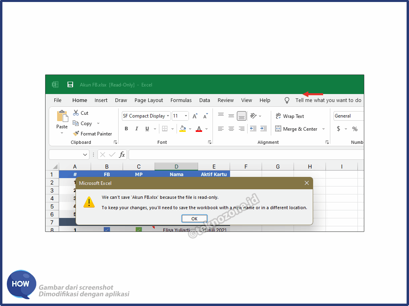Expand underline style dropdown arrow
409x306 pixels.
click(155, 129)
